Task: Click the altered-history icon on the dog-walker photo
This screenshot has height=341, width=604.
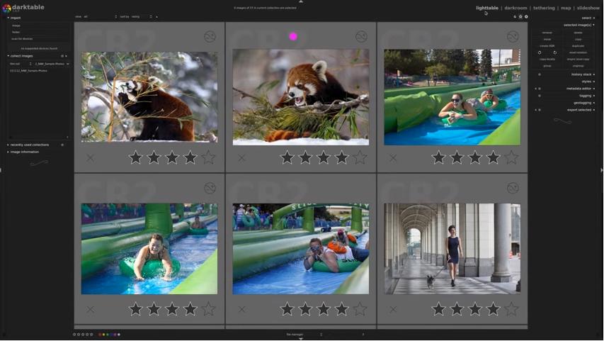Action: coord(513,189)
